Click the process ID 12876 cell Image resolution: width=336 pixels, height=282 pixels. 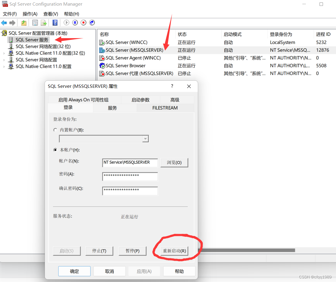322,50
